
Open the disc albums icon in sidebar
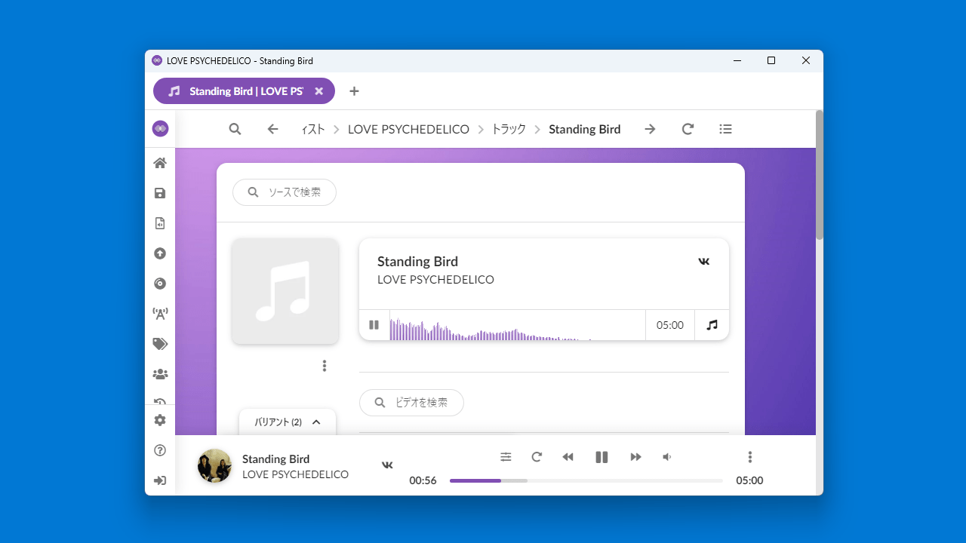pyautogui.click(x=160, y=284)
